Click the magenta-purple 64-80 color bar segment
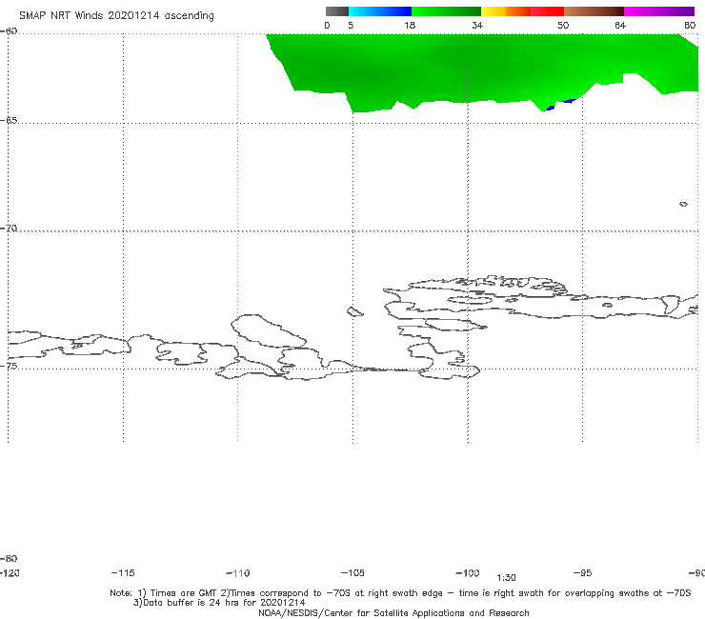Screen dimensions: 705x619 coord(659,11)
